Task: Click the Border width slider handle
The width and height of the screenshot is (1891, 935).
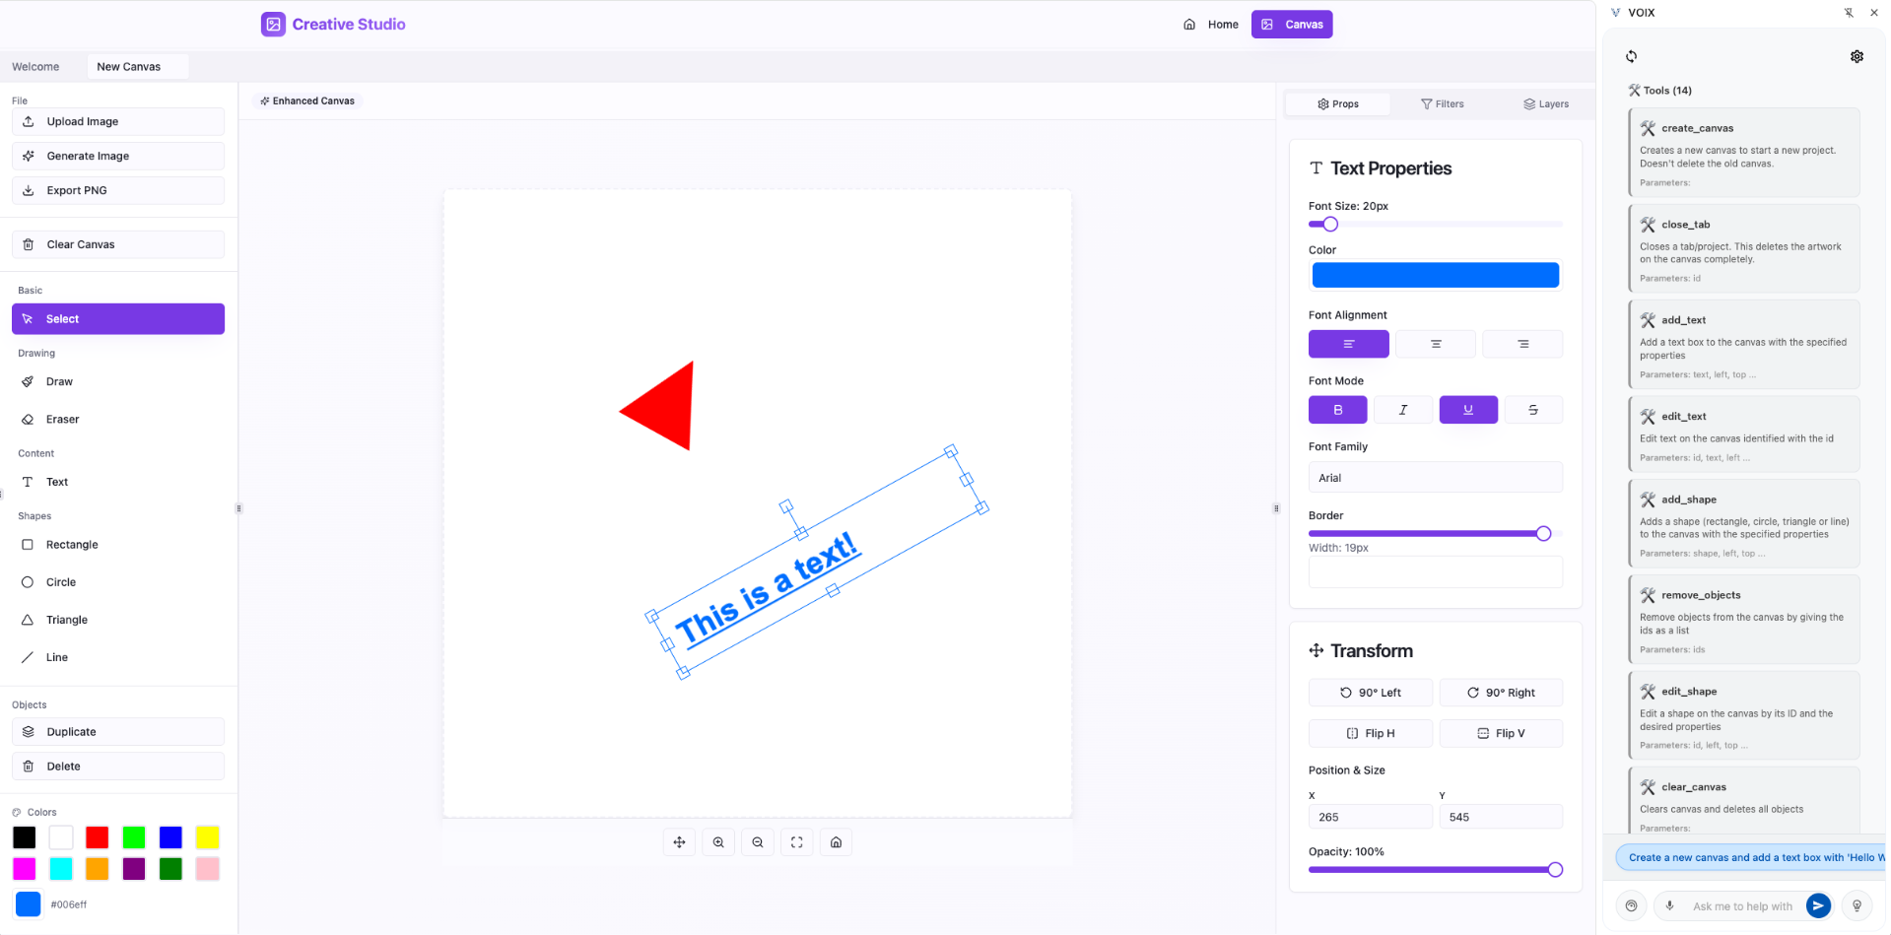Action: pos(1544,534)
